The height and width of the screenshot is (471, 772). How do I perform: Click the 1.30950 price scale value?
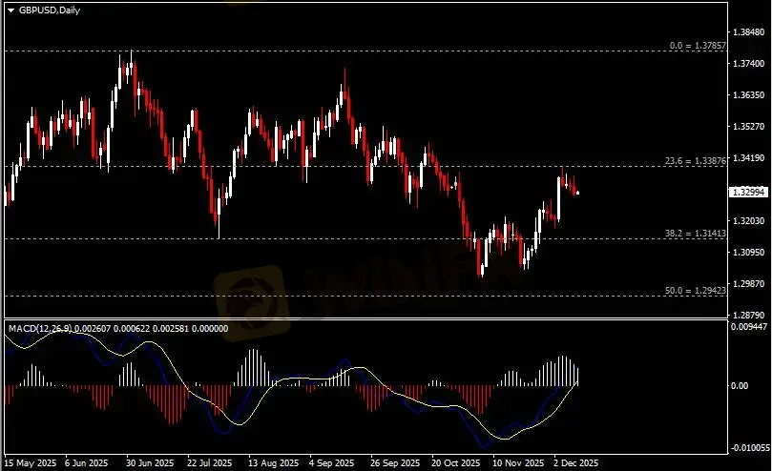pos(748,253)
